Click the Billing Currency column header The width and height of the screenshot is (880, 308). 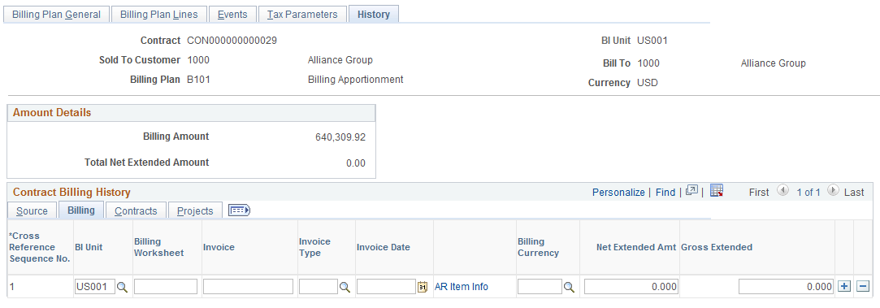pyautogui.click(x=538, y=247)
